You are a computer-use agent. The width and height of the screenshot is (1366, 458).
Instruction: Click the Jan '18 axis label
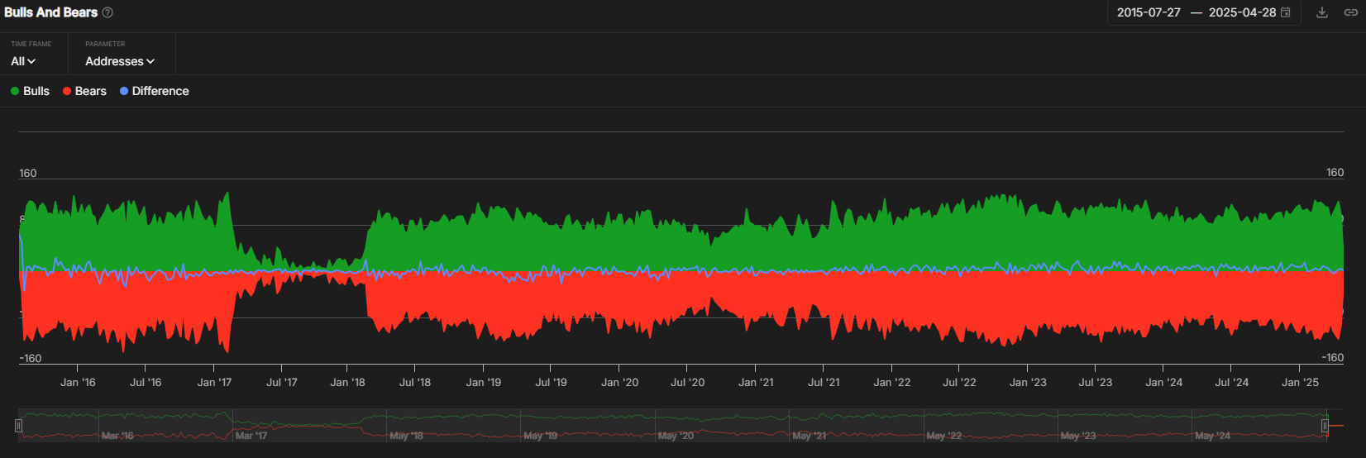click(347, 382)
